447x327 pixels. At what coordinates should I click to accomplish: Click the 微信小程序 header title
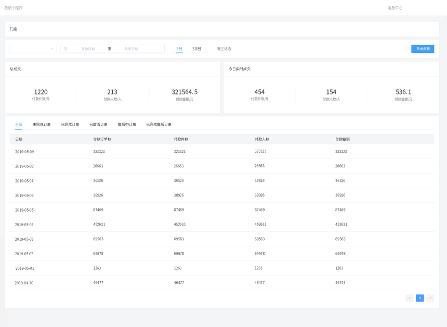14,8
